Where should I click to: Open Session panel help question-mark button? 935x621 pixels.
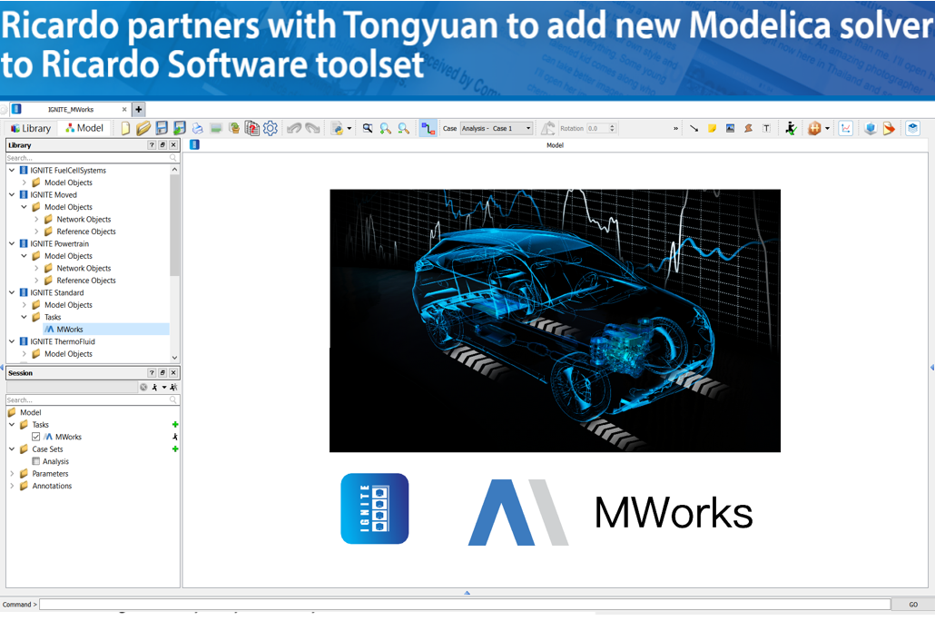152,373
